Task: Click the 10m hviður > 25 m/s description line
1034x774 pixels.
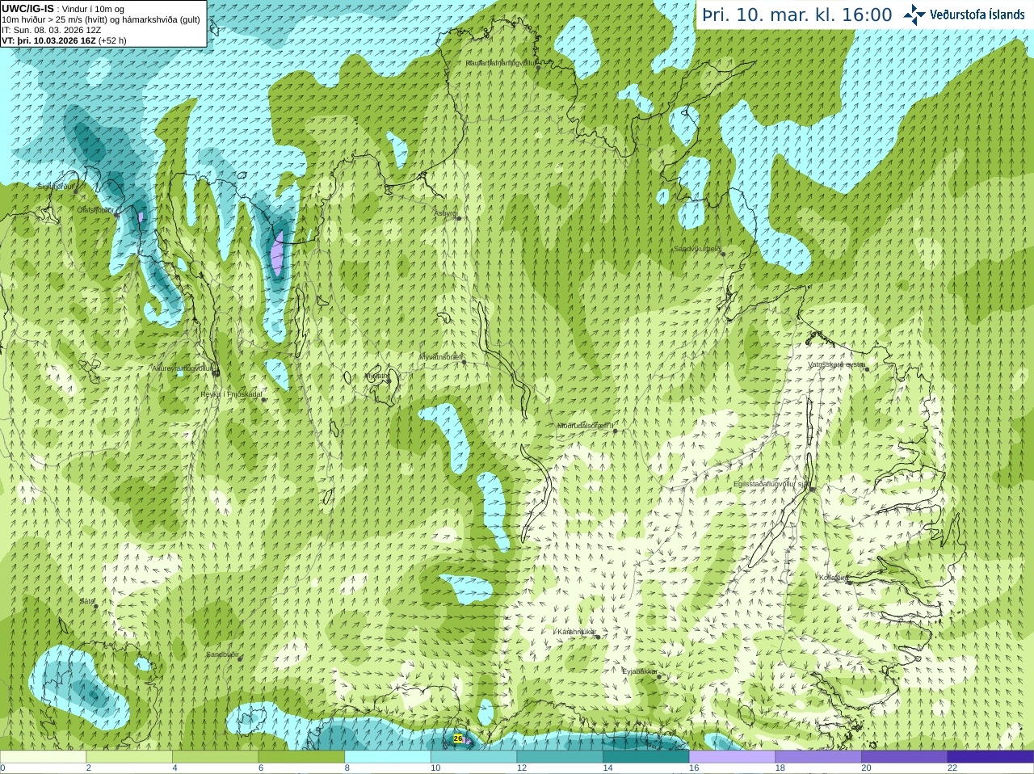Action: click(101, 19)
